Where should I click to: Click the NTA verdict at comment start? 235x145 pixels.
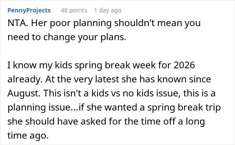18,23
